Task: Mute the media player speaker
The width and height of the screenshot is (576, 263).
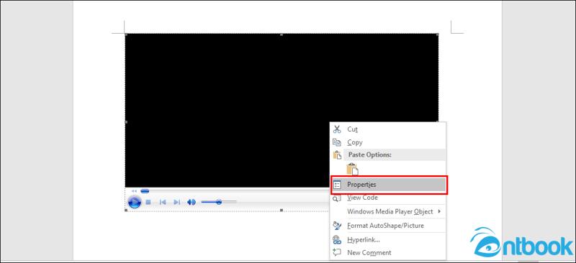Action: (192, 202)
